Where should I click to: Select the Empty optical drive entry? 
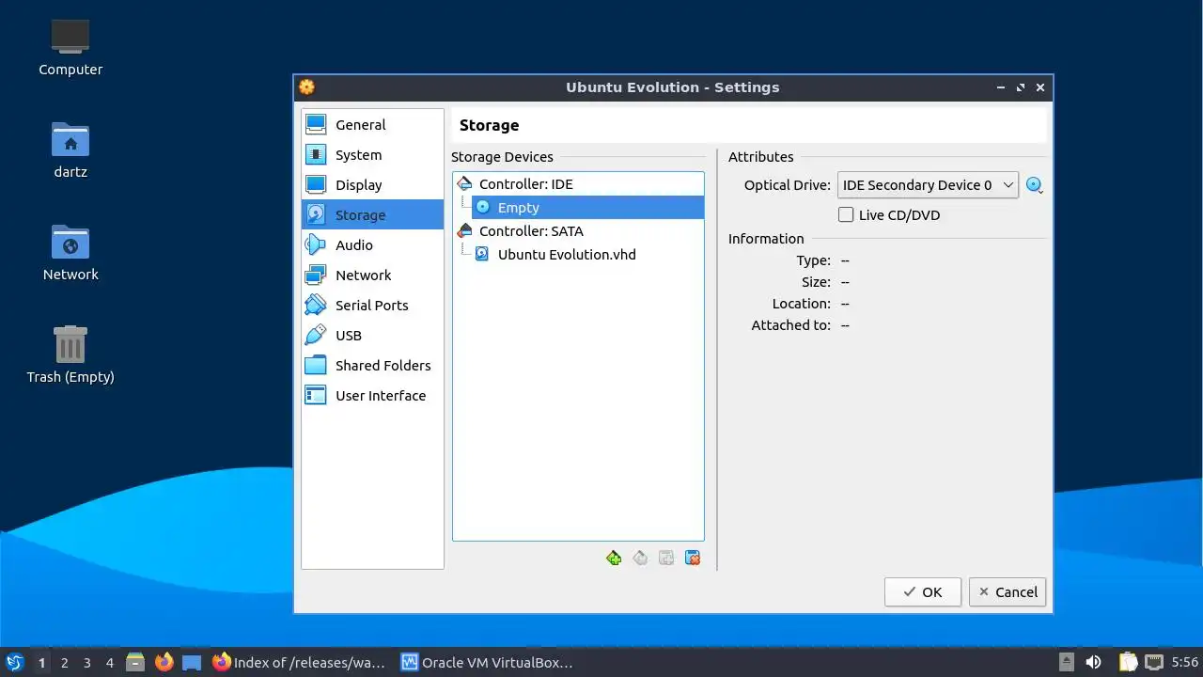[587, 208]
